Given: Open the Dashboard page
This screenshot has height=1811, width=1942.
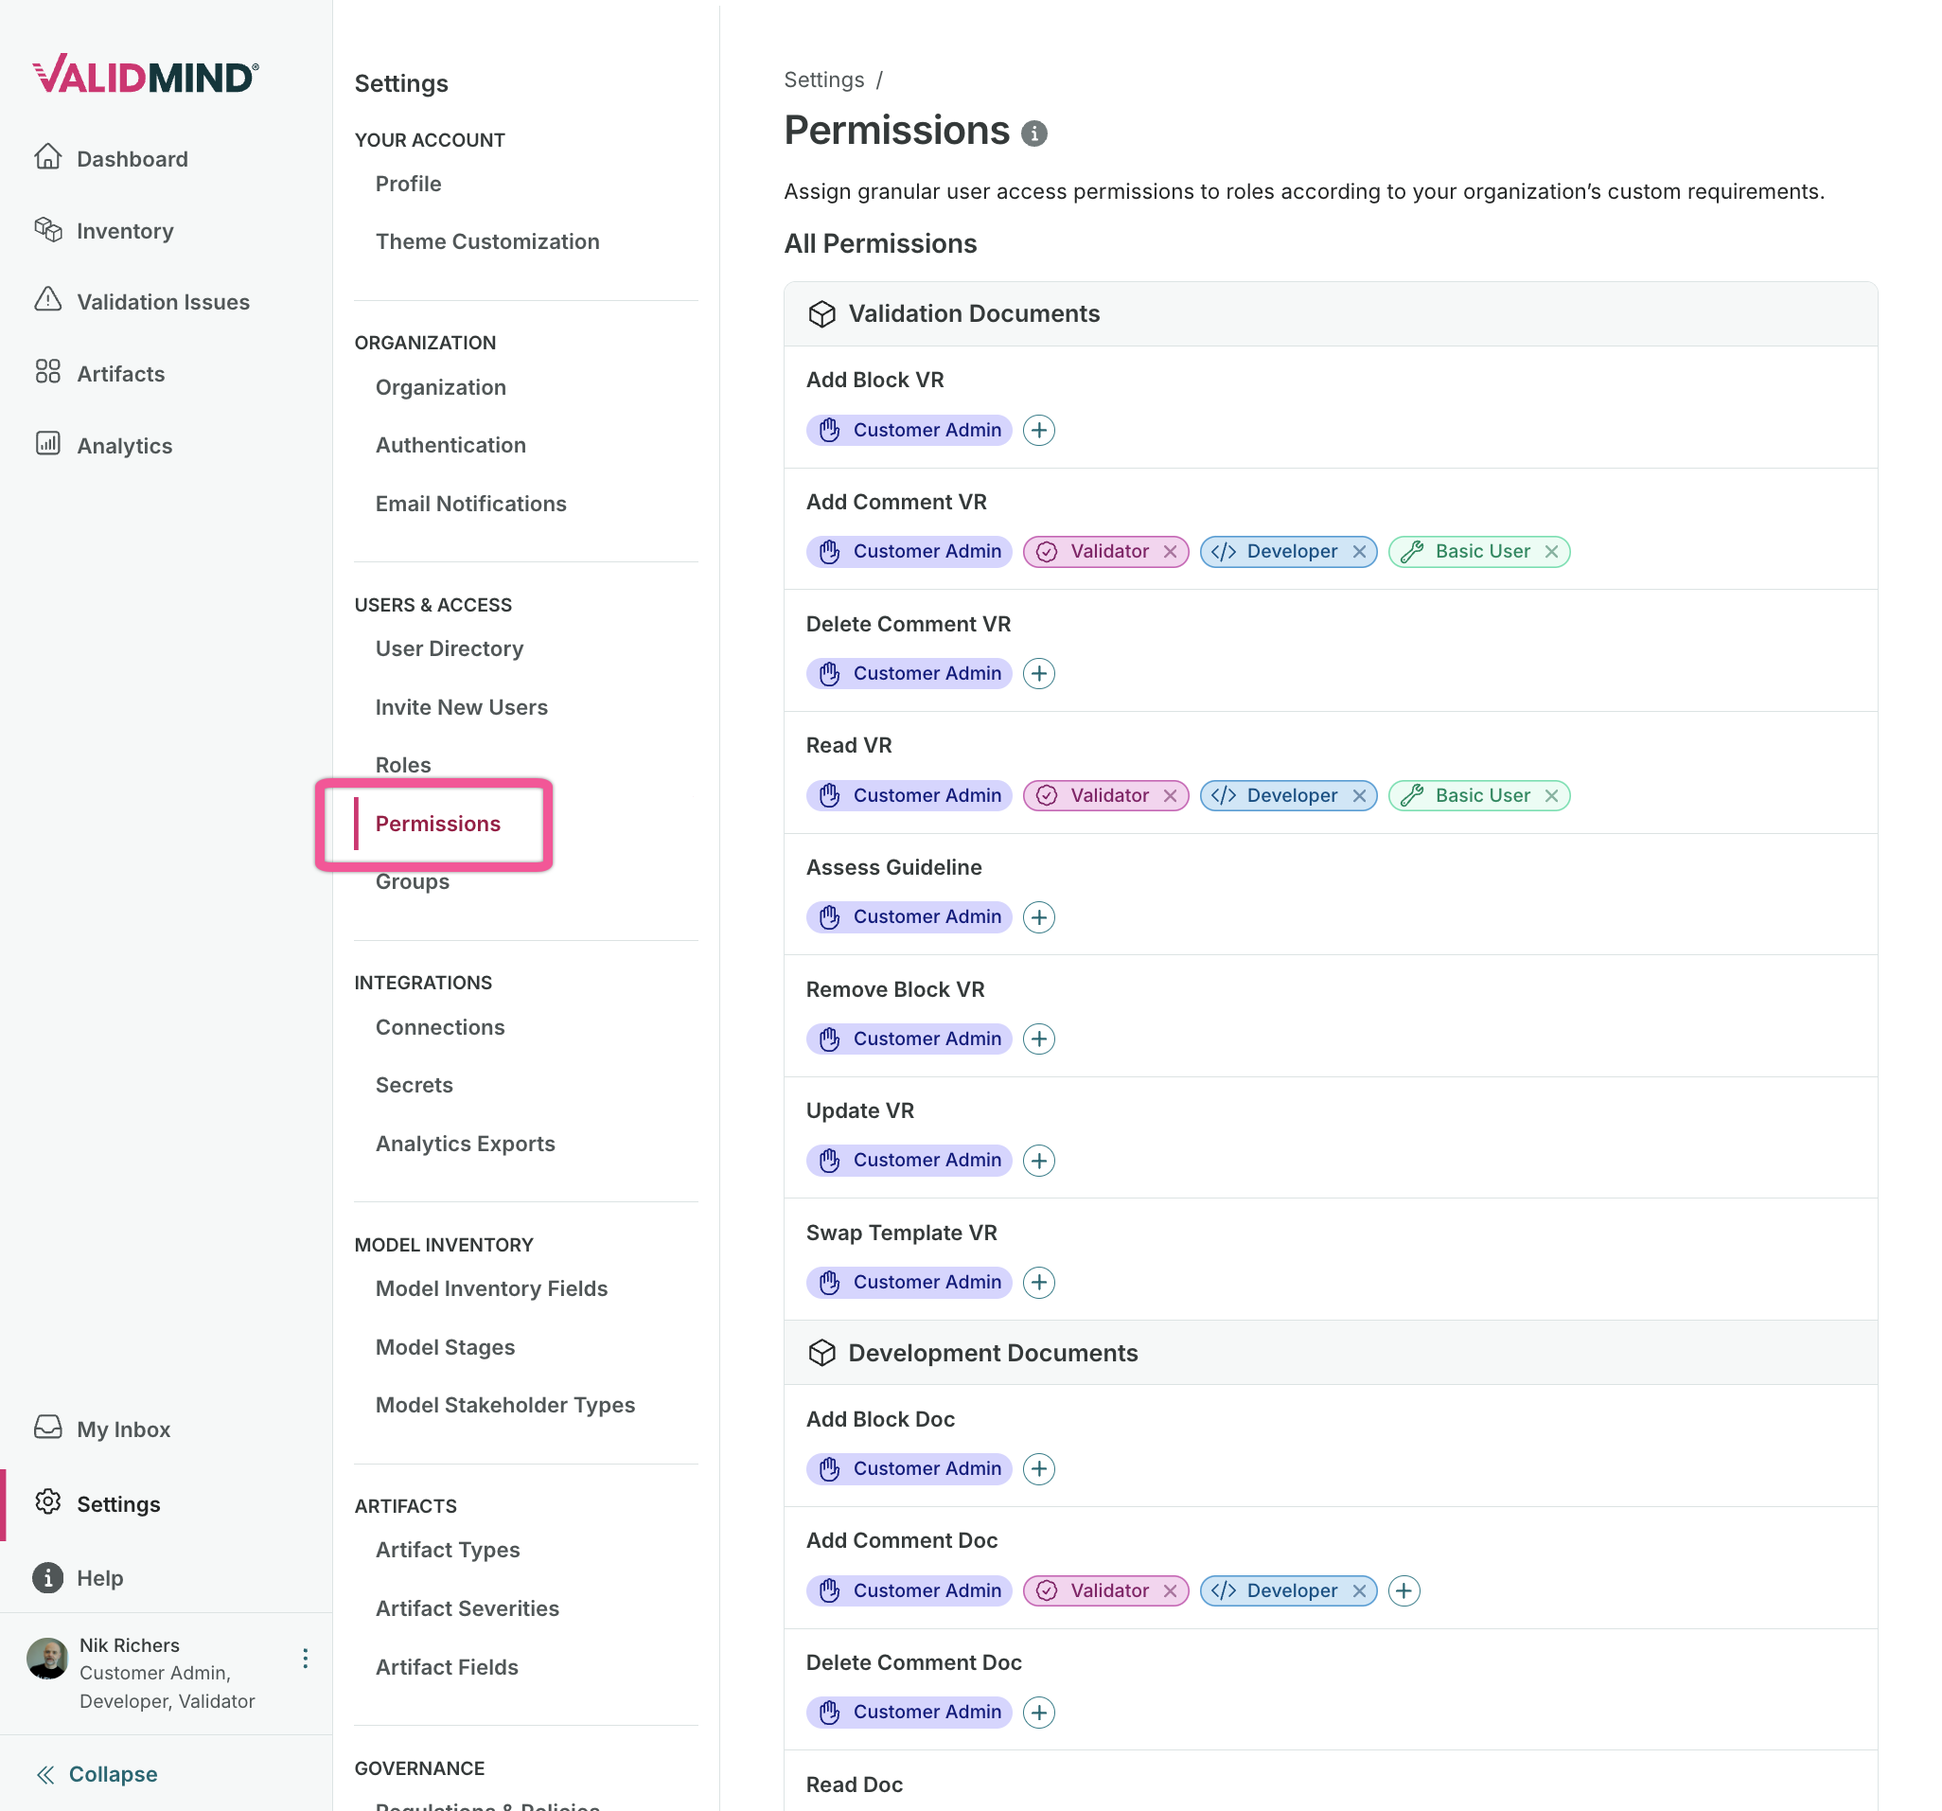Looking at the screenshot, I should pyautogui.click(x=132, y=159).
